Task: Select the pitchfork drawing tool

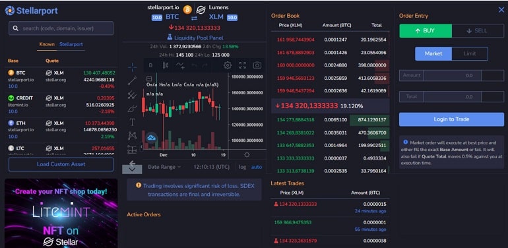Action: (132, 95)
